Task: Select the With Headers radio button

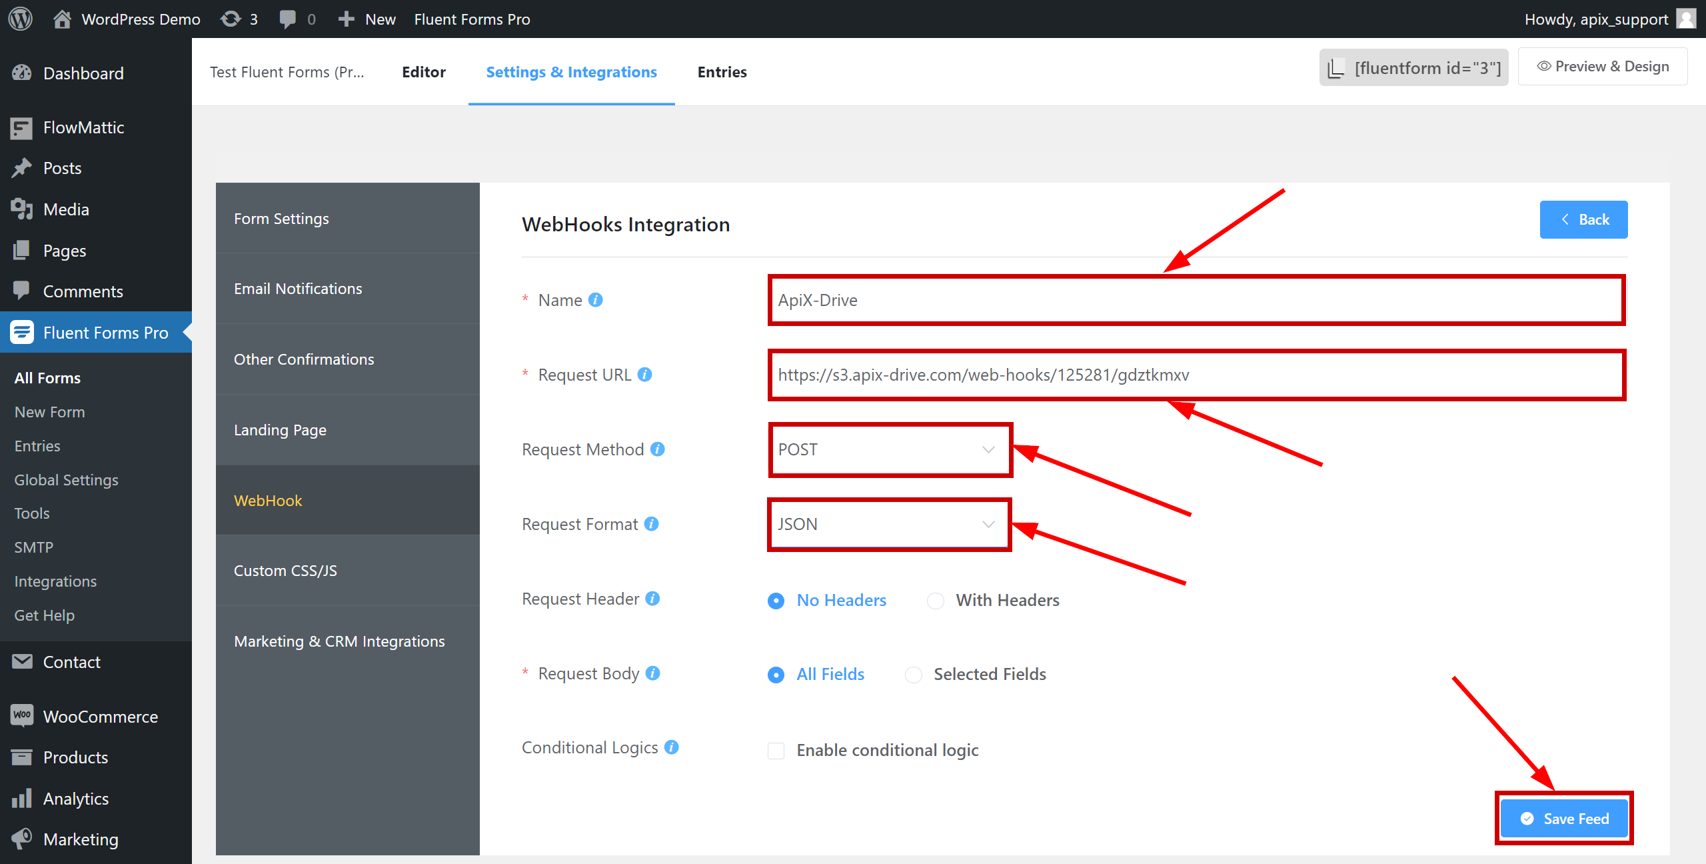Action: (x=936, y=601)
